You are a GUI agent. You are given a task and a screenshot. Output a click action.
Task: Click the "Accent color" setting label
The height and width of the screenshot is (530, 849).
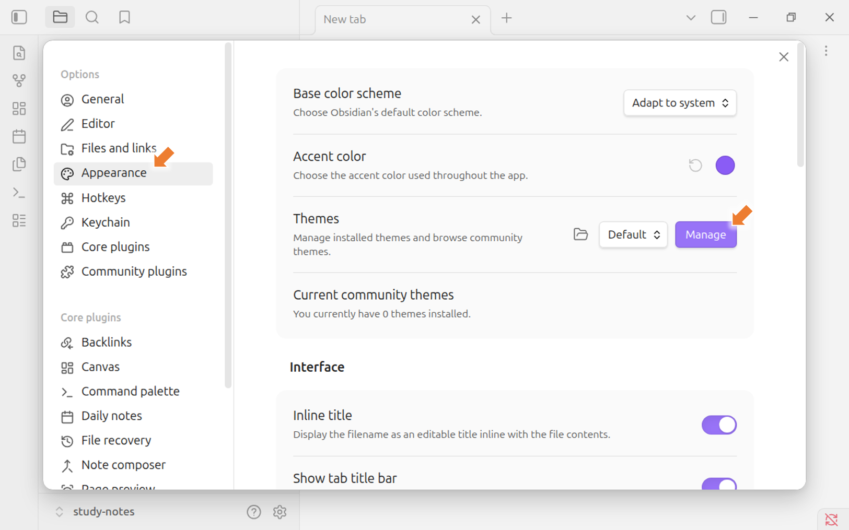click(x=330, y=156)
